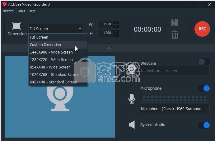Image resolution: width=215 pixels, height=141 pixels.
Task: Open the Tools menu
Action: (21, 11)
